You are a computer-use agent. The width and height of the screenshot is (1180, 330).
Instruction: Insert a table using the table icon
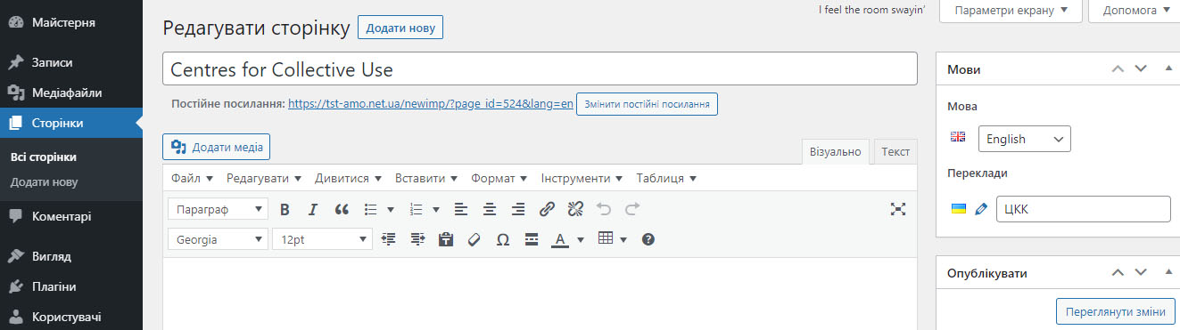click(606, 238)
